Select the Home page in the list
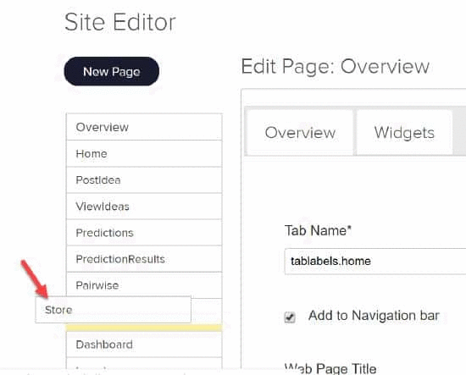Screen dimensions: 466x375 coord(144,153)
